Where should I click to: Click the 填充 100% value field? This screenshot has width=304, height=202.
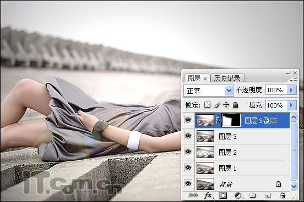click(276, 105)
